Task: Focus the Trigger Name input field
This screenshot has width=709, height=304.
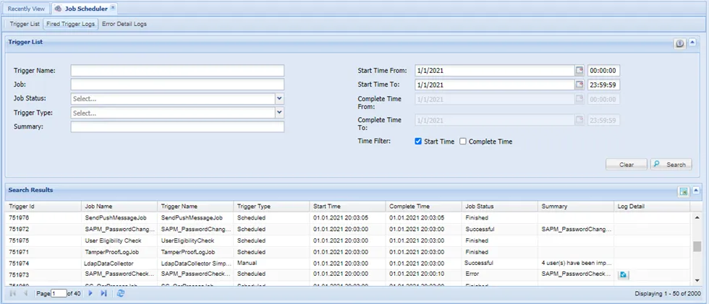Action: (177, 70)
